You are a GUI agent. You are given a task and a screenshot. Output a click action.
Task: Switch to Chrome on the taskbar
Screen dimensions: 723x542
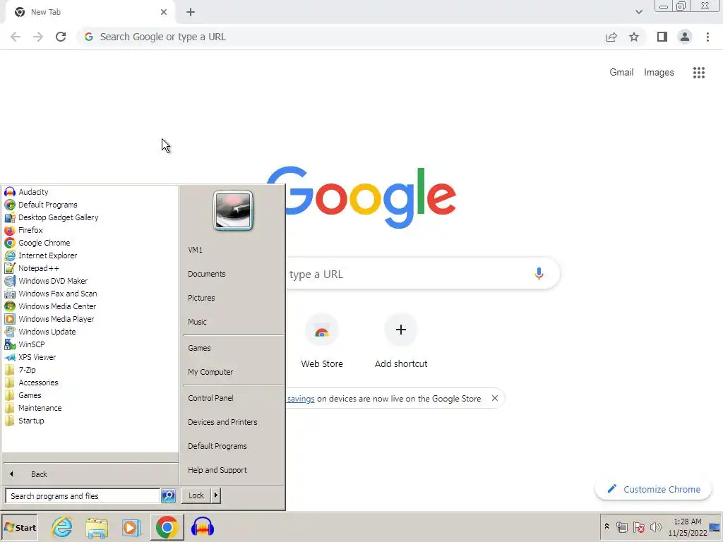point(167,527)
